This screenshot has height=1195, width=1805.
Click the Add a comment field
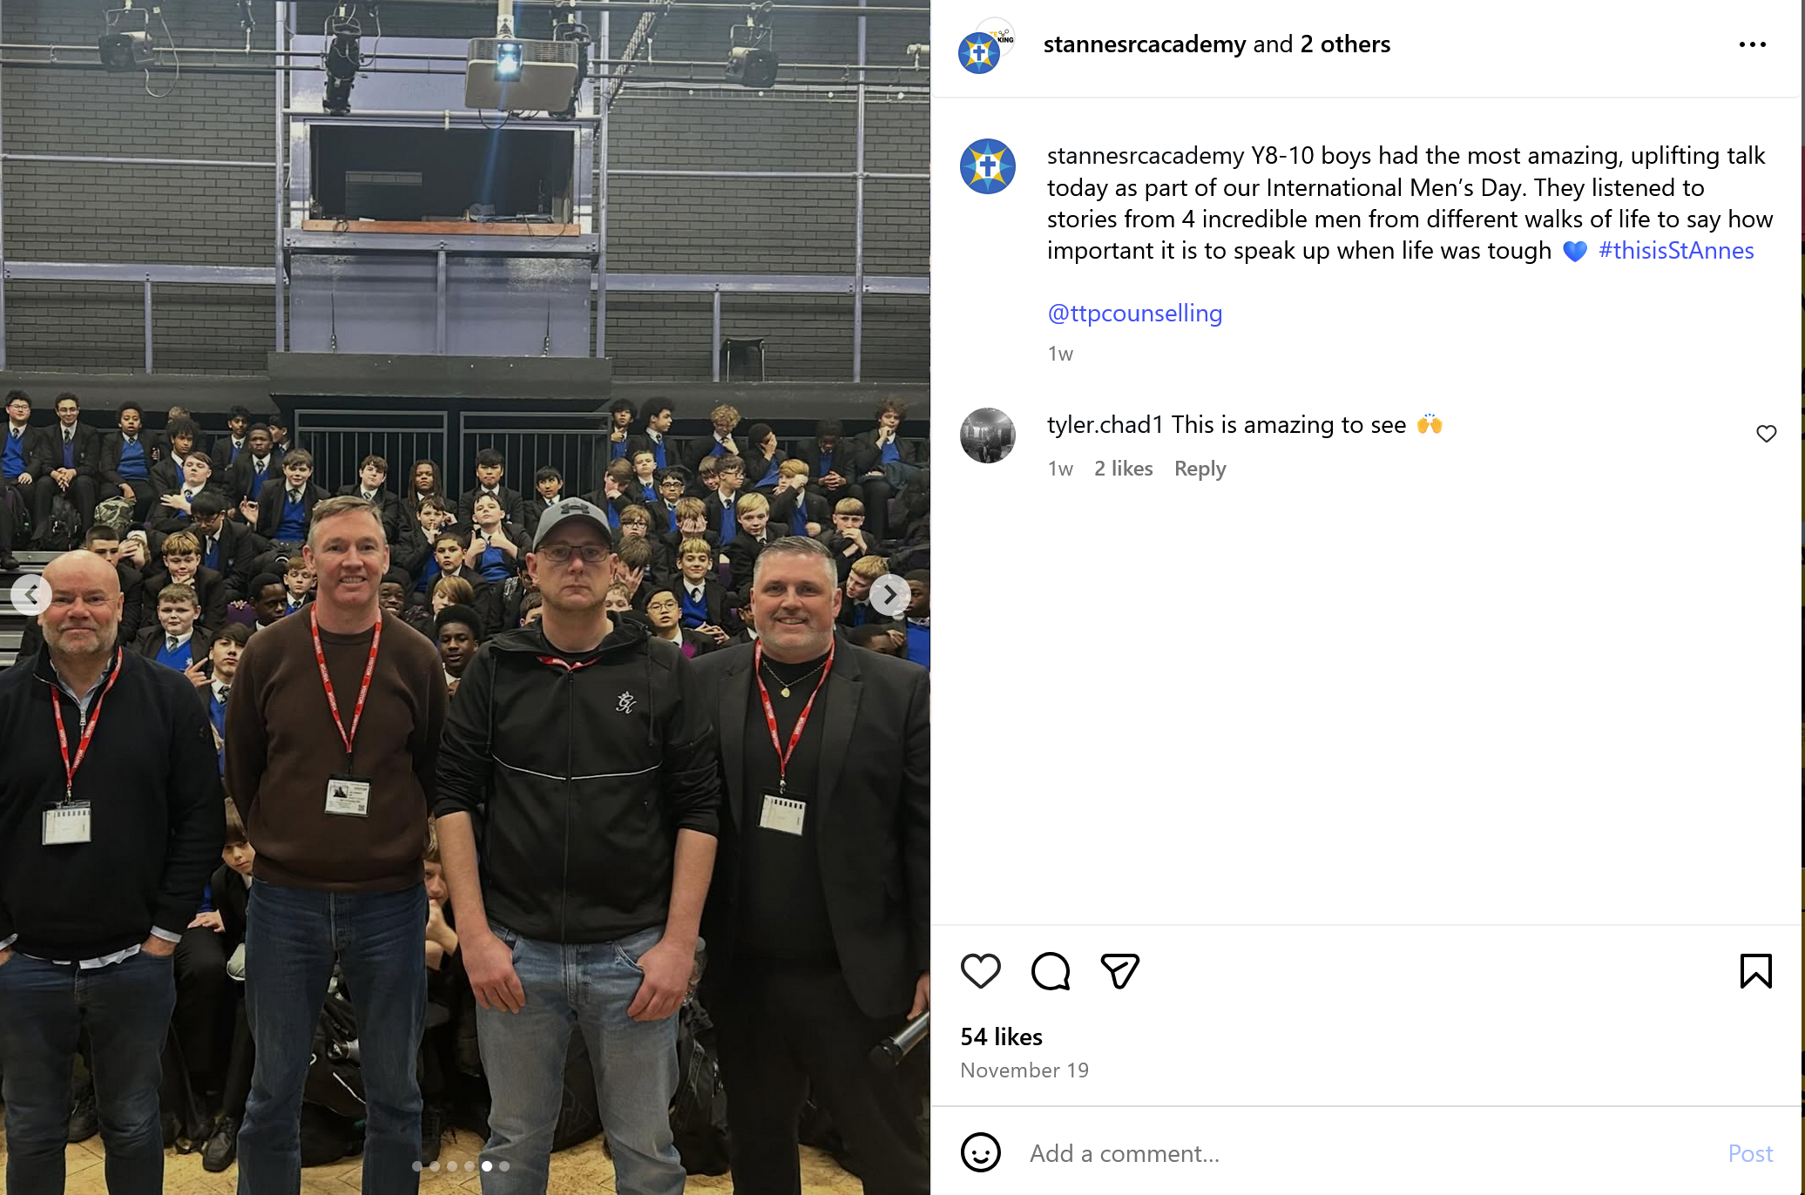1368,1153
